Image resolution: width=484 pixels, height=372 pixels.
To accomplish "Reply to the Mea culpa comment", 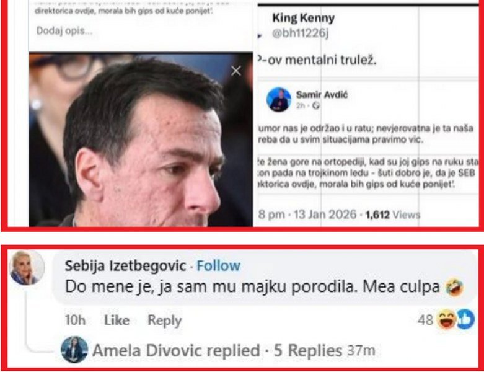I will point(164,320).
